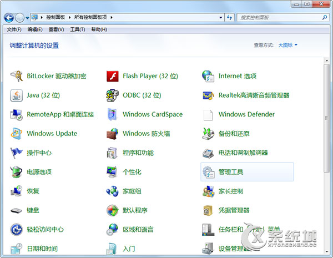Click the 默认程序 icon

click(112, 210)
